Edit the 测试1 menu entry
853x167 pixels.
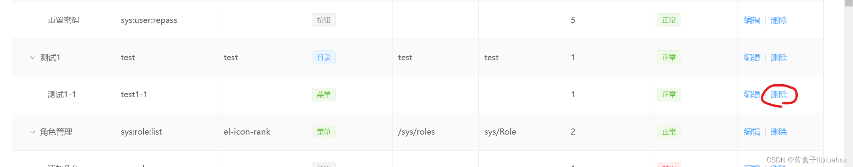[x=752, y=58]
